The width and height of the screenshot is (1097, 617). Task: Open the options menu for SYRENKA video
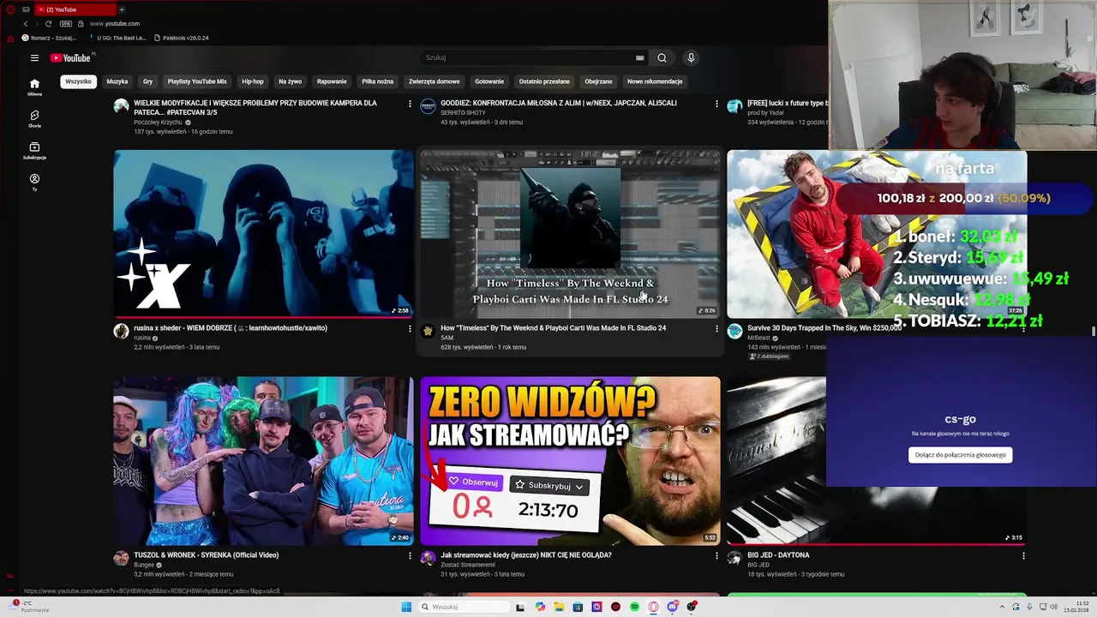[410, 555]
